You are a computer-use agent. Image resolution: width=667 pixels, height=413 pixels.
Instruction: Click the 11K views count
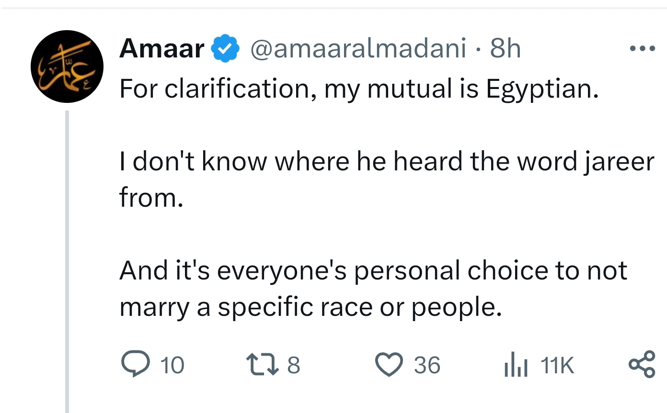click(x=557, y=366)
